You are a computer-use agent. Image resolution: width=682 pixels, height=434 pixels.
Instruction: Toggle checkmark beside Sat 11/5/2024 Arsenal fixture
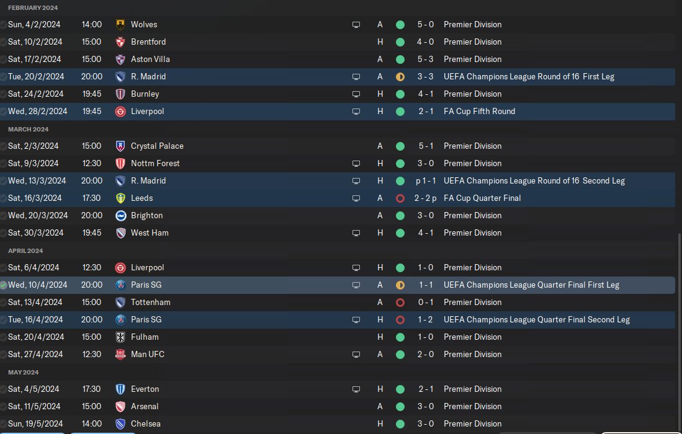(4, 407)
